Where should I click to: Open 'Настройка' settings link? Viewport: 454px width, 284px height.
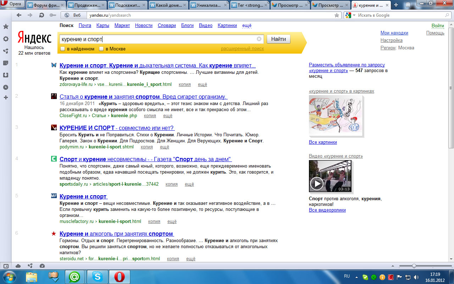point(392,40)
